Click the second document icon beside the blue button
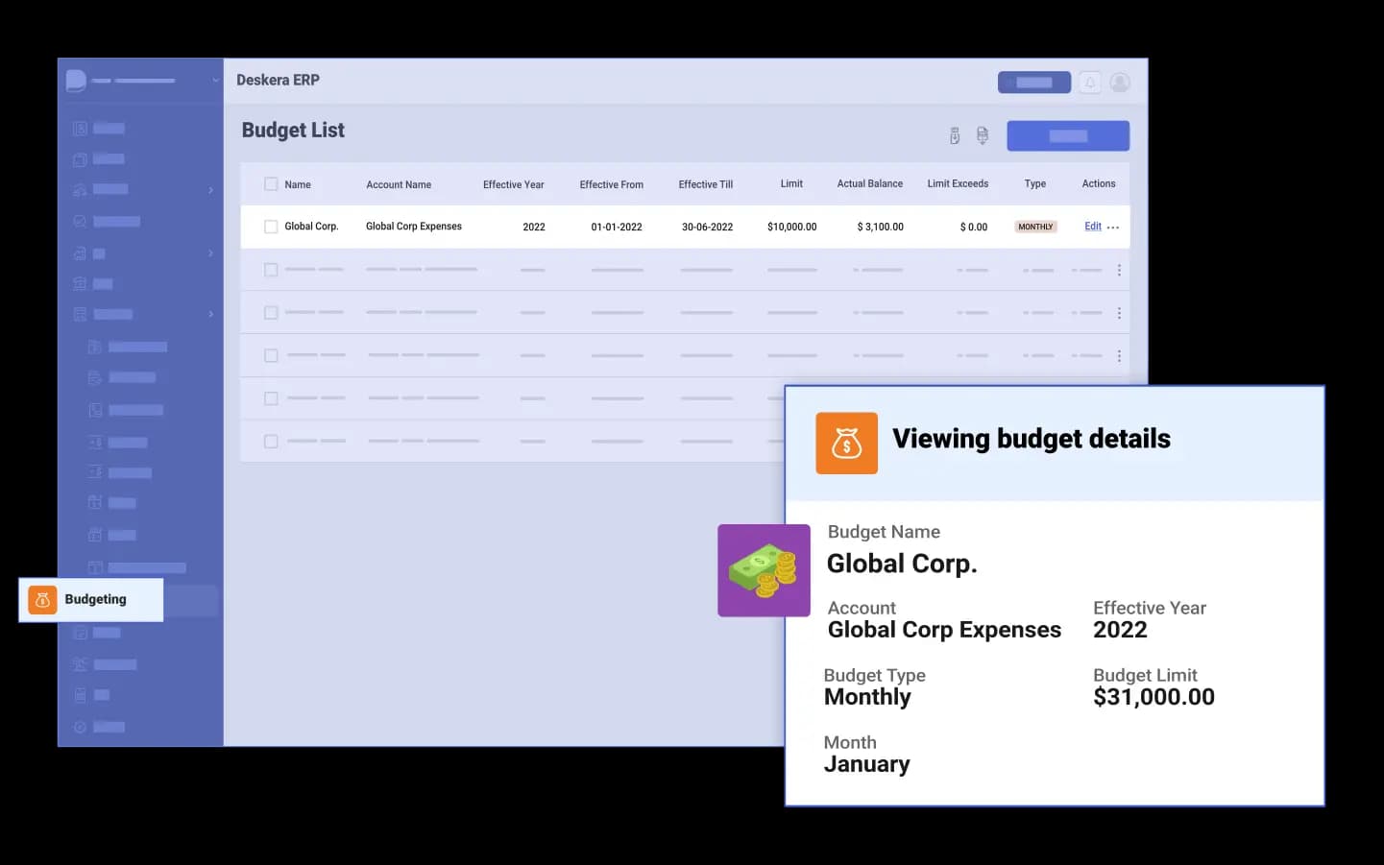Image resolution: width=1384 pixels, height=865 pixels. pos(983,136)
